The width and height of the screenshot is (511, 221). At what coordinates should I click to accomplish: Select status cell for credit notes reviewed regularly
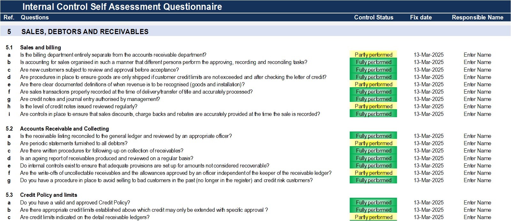click(373, 106)
